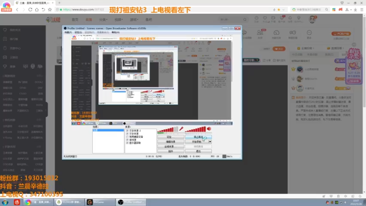
Task: Click the orange PC客户端 button
Action: click(341, 33)
